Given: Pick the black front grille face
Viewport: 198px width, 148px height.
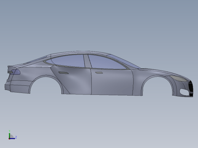Looking at the screenshot, I should coord(191,88).
